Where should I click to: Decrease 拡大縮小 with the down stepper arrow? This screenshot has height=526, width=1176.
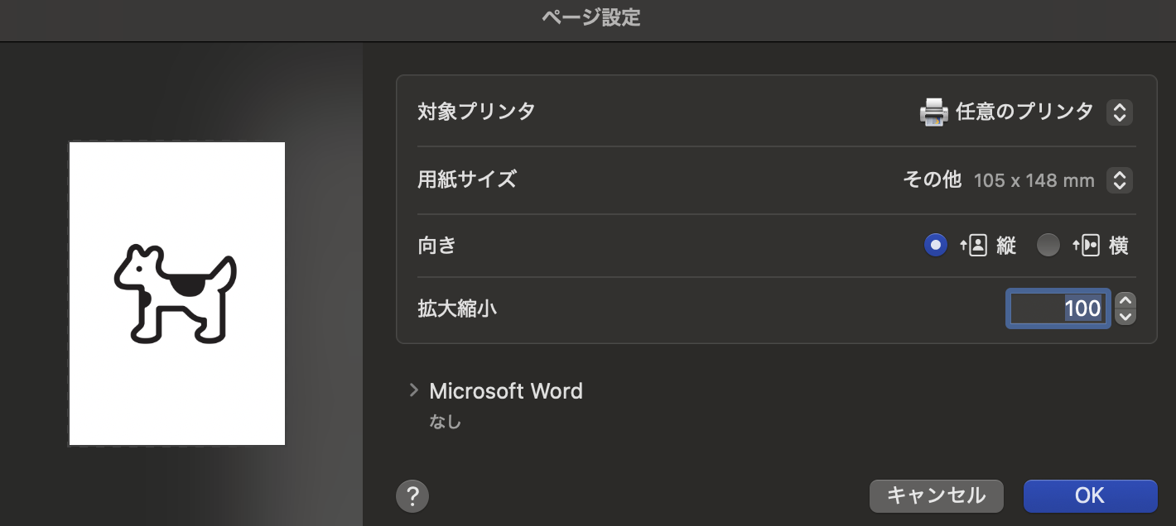tap(1125, 317)
